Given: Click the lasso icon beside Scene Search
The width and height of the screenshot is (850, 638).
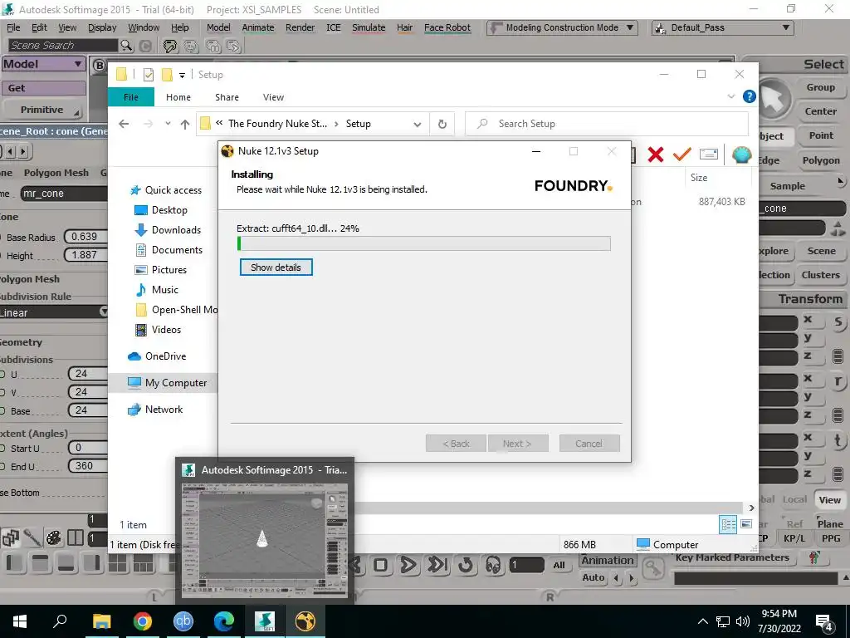Looking at the screenshot, I should [x=170, y=47].
